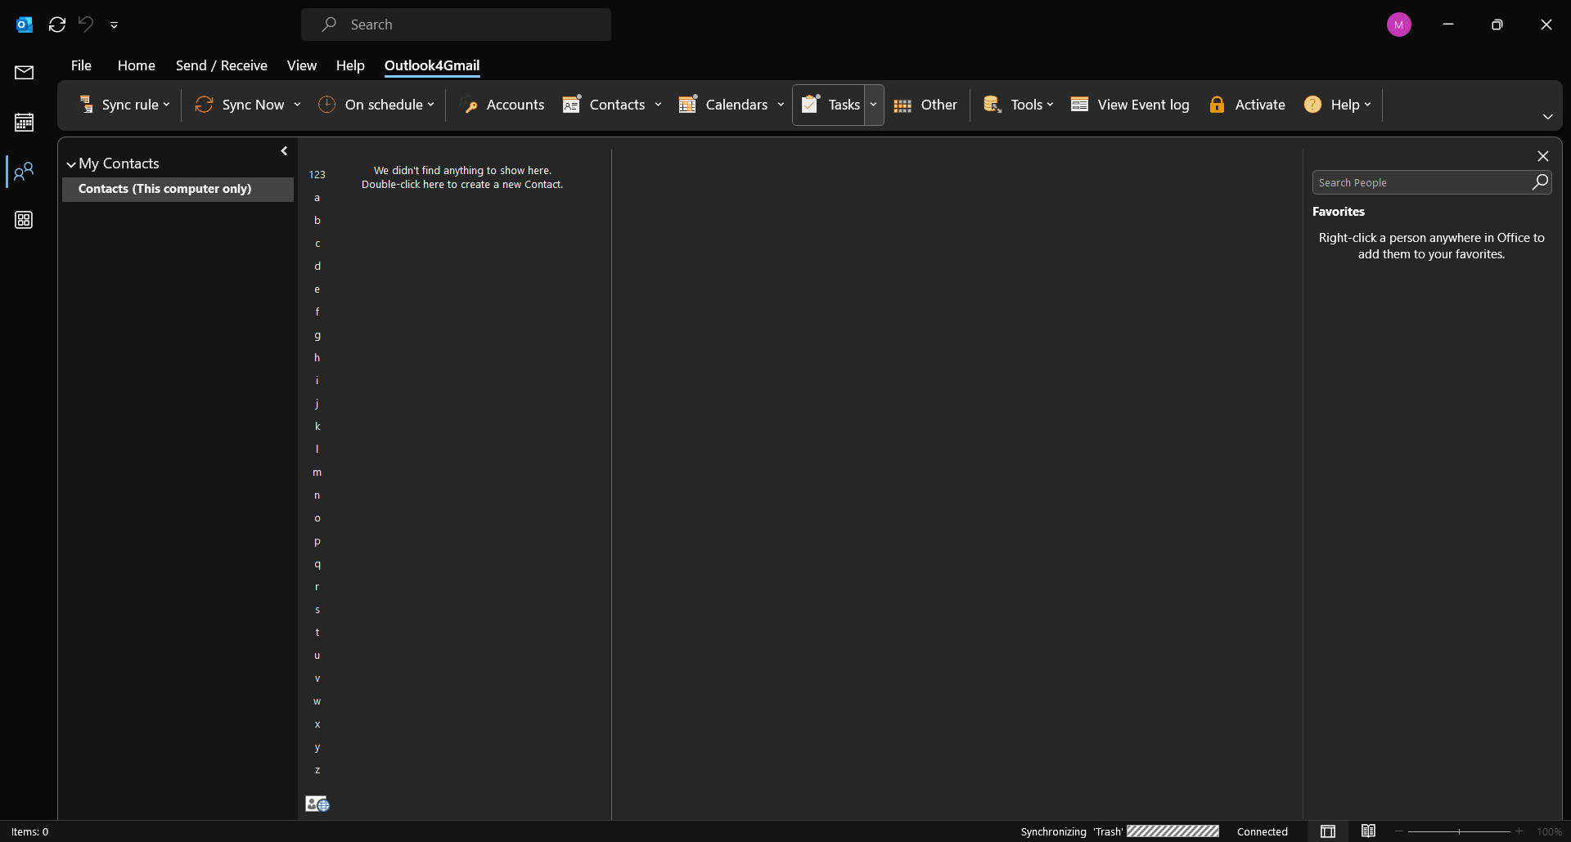Screen dimensions: 1571x842
Task: Close the People peek pane
Action: tap(1543, 156)
